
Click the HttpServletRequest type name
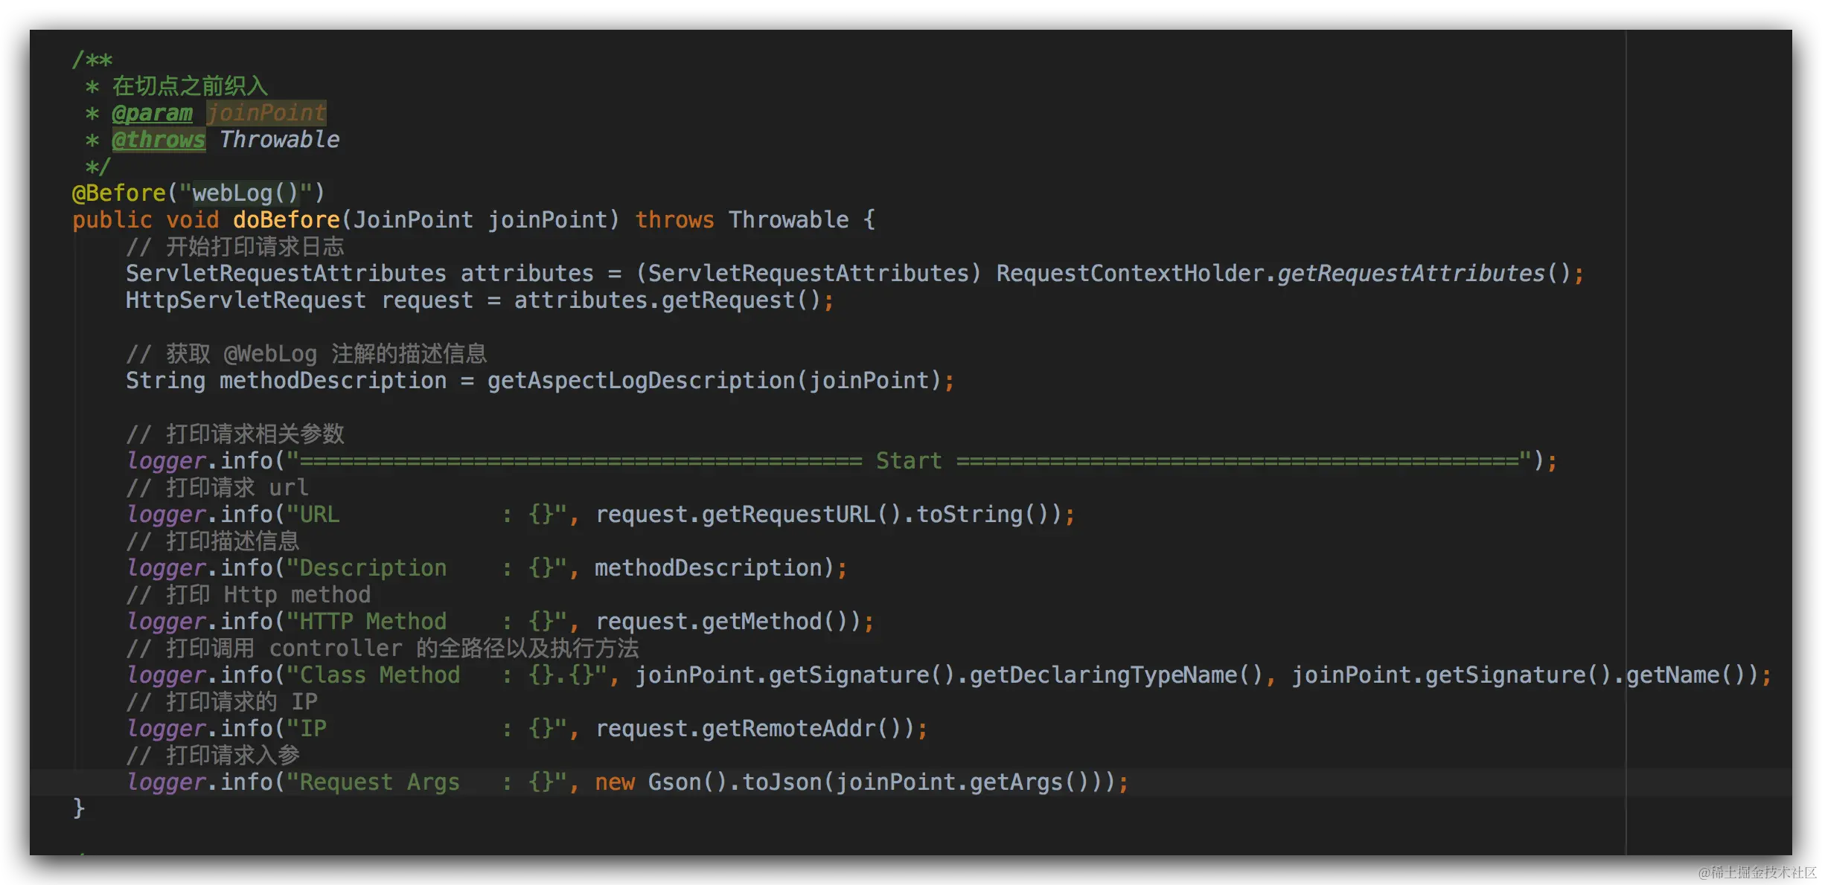coord(246,300)
